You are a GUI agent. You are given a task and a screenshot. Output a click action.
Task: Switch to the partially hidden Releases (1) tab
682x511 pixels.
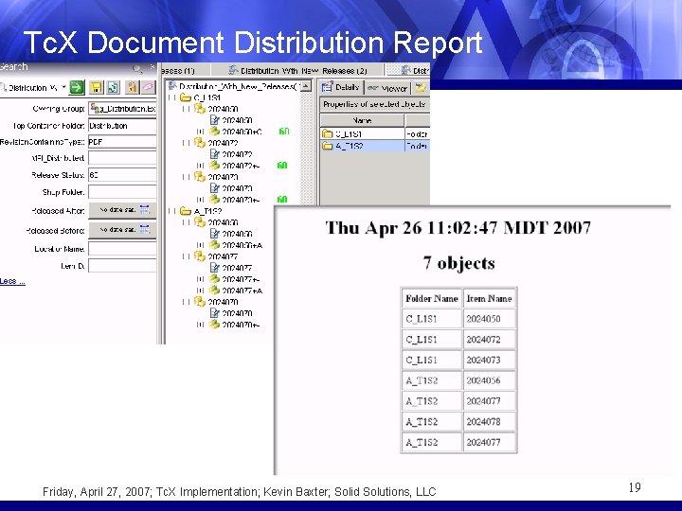click(185, 70)
